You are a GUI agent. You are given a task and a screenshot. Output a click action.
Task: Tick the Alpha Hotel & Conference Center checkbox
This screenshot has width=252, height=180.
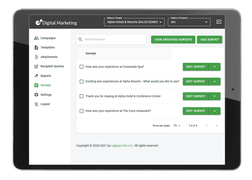[81, 96]
